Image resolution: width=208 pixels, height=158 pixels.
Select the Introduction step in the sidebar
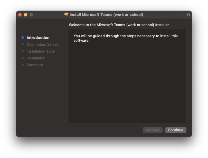38,38
